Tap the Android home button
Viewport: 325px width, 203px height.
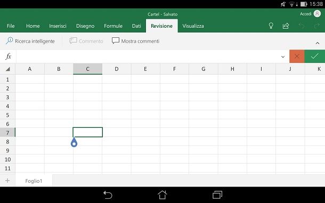coord(162,195)
